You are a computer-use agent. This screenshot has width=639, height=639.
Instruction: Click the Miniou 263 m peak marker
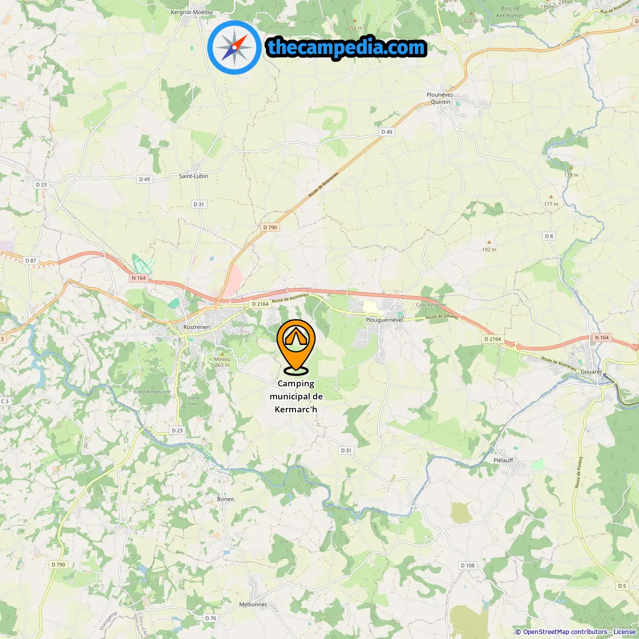(222, 353)
